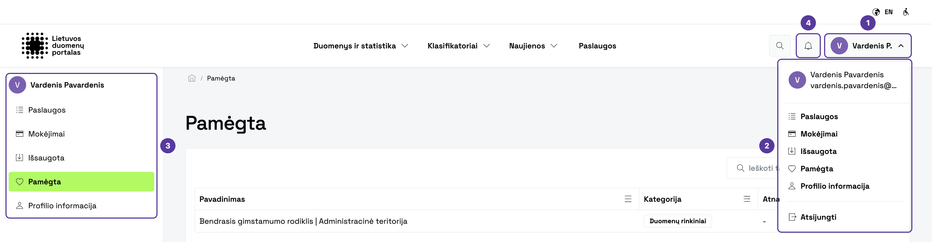
Task: Click the log out icon beside Atsijungti
Action: coord(792,217)
